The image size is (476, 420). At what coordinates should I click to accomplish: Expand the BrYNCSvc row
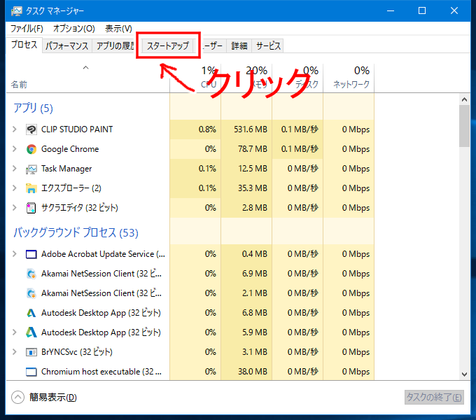coord(14,351)
